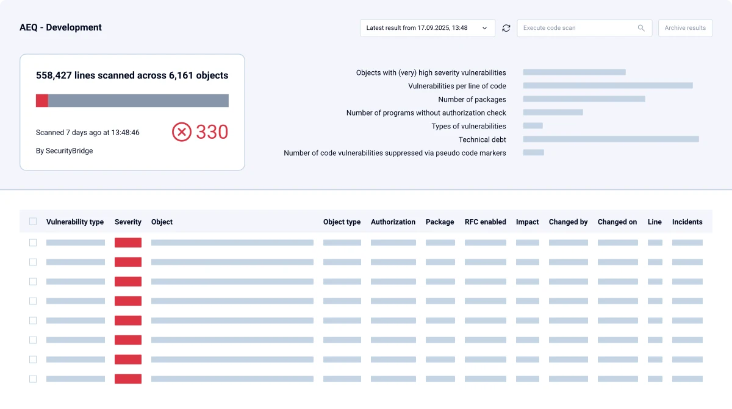
Task: Open the Latest result date dropdown
Action: click(x=428, y=28)
